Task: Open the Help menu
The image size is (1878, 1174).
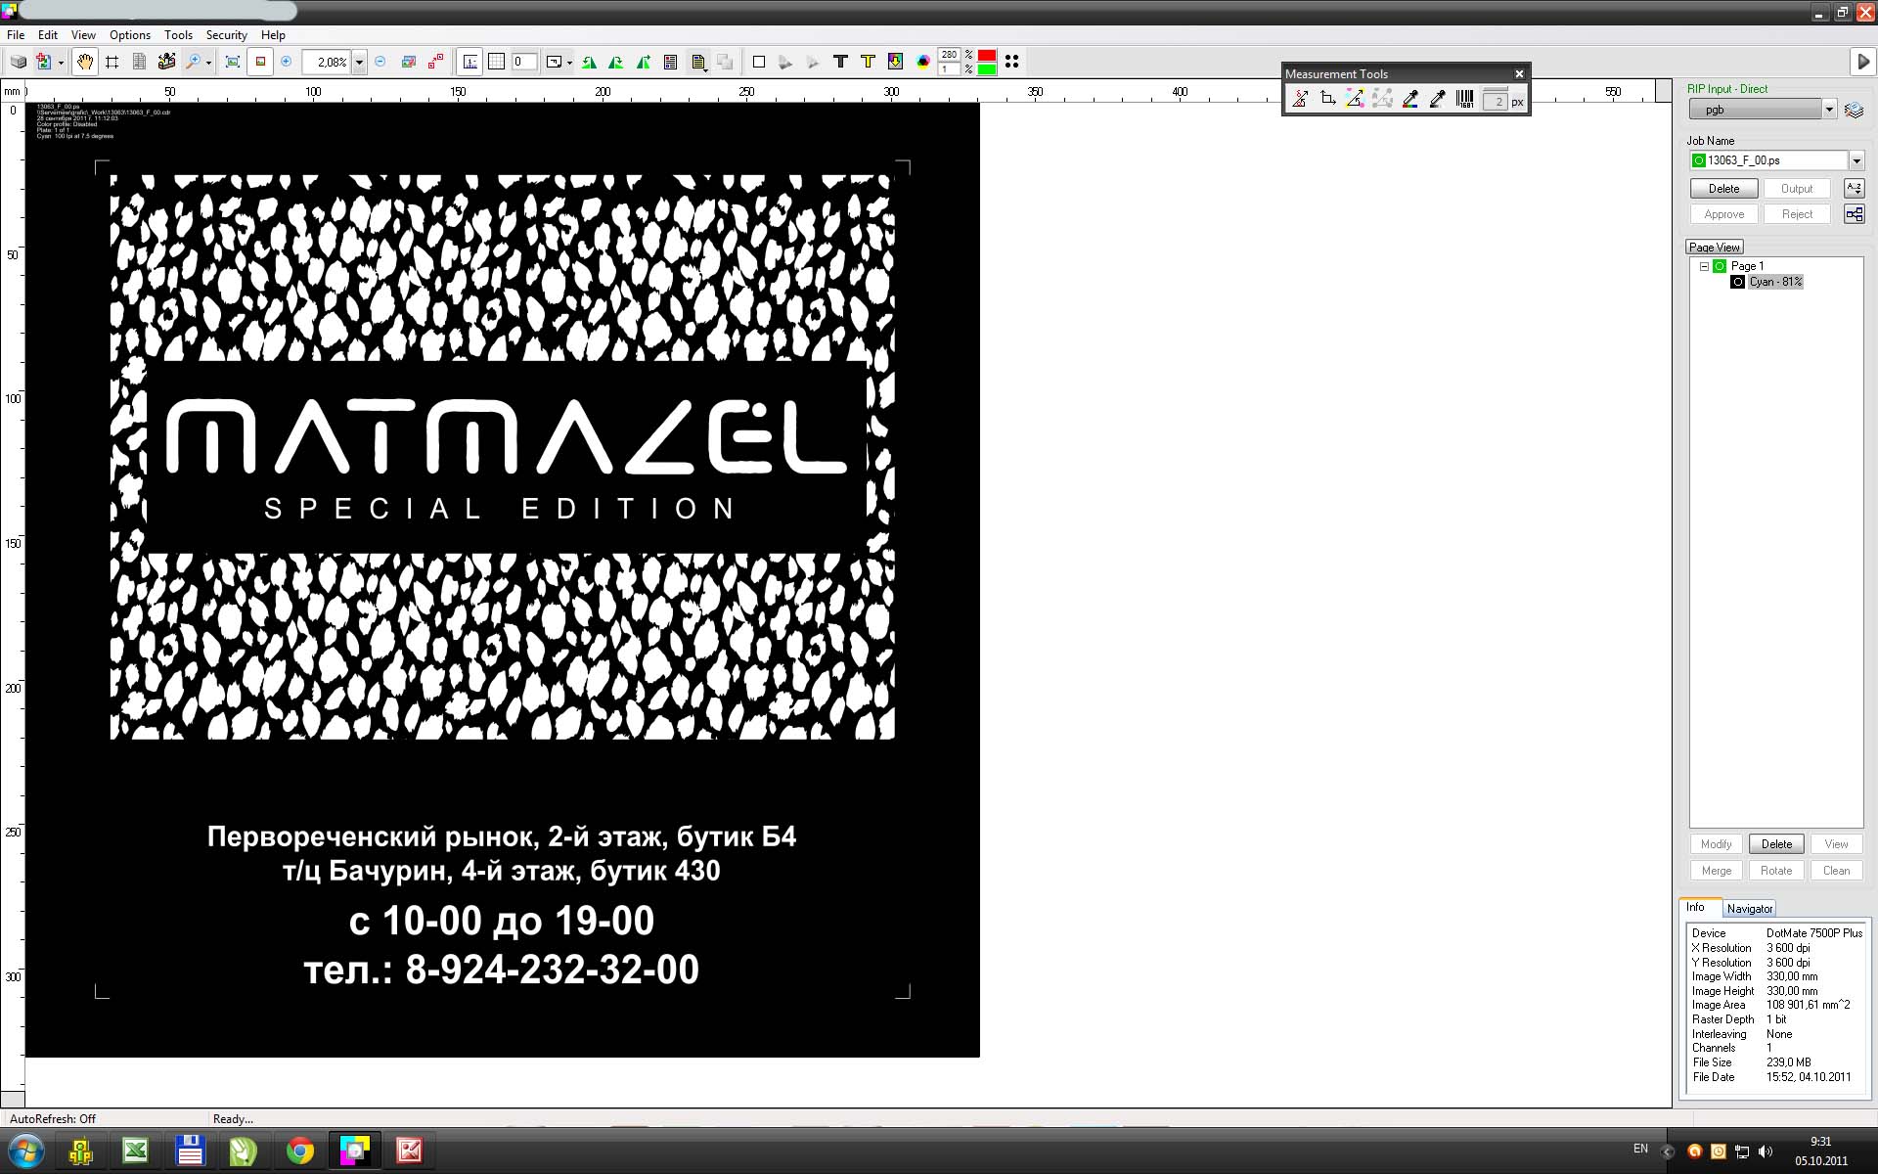Action: [x=273, y=34]
